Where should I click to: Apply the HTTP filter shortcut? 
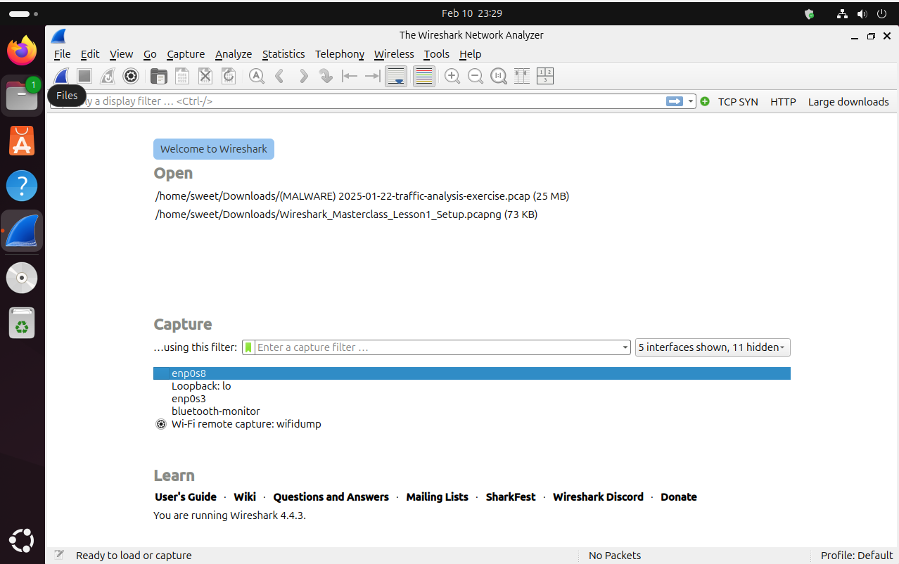(x=783, y=101)
